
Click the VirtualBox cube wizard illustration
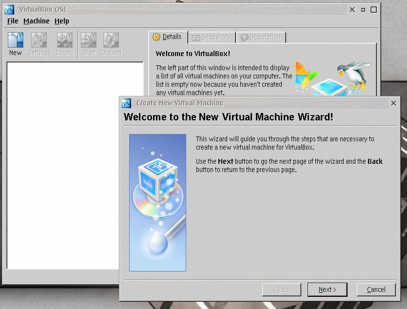coord(157,203)
